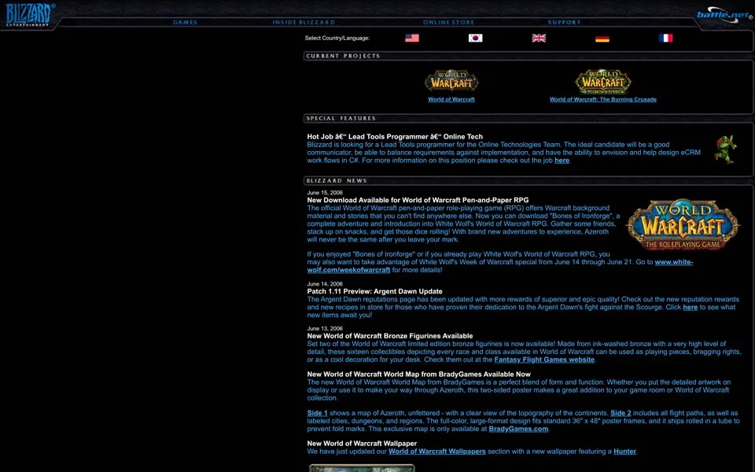Open the Games menu
Viewport: 755px width, 472px height.
pyautogui.click(x=185, y=22)
